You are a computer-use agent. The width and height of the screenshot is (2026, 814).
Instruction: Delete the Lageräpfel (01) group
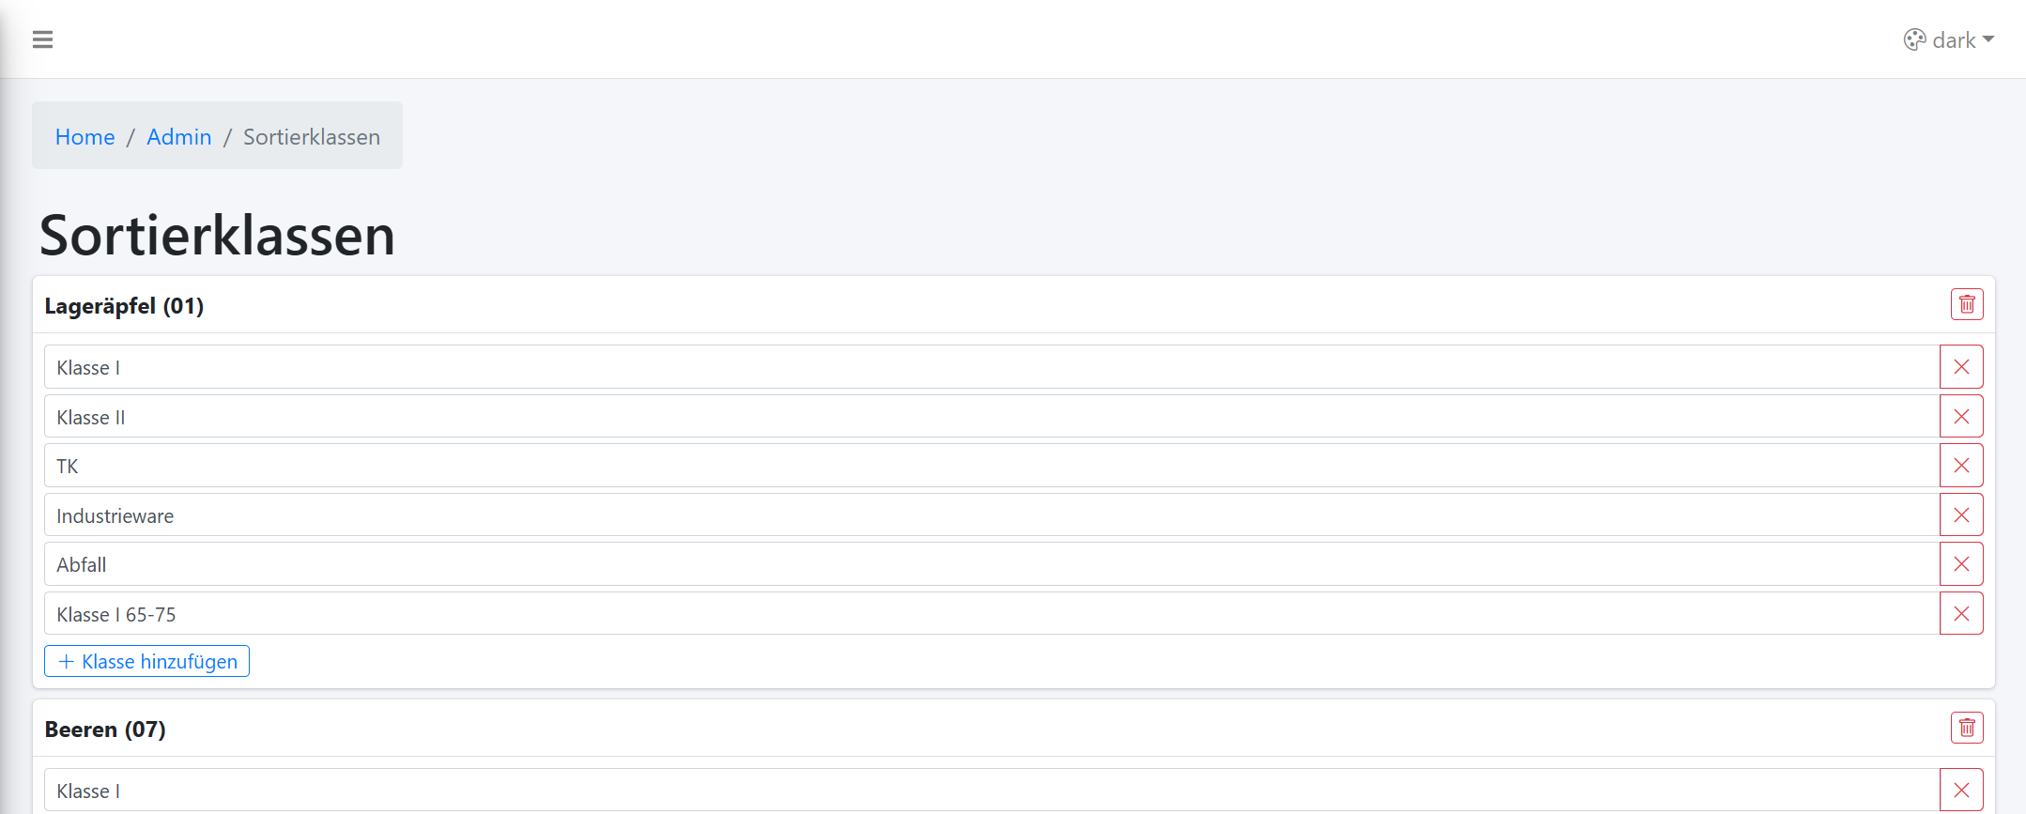[x=1967, y=304]
